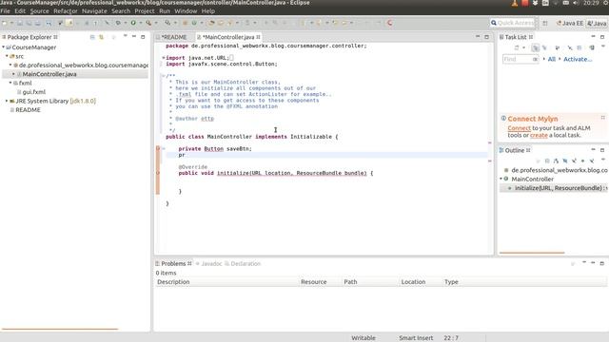Collapse the src folder node
Viewport: 609px width, 342px height.
(7, 56)
